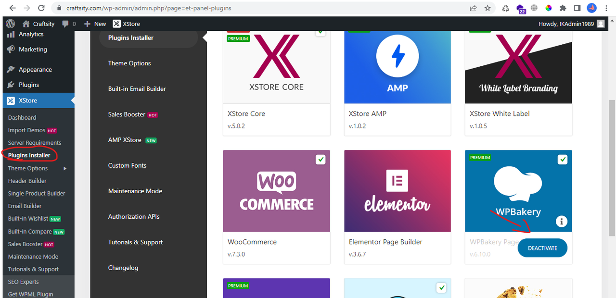616x298 pixels.
Task: Open Chrome three-dot menu
Action: coord(607,8)
